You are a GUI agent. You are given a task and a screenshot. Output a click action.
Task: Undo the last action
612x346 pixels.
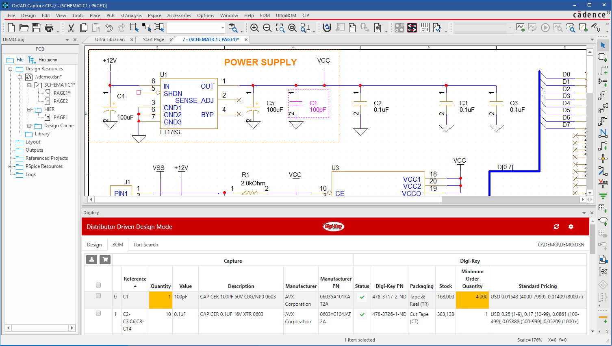coord(109,28)
